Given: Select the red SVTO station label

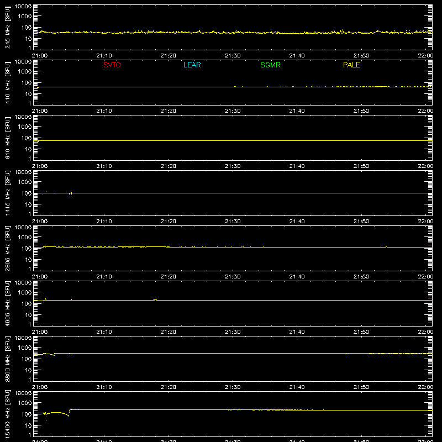Looking at the screenshot, I should [112, 65].
